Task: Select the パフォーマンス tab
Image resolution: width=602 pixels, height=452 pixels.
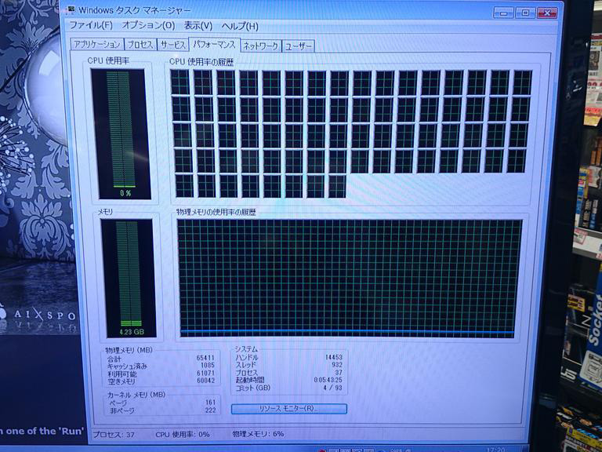Action: pyautogui.click(x=214, y=44)
